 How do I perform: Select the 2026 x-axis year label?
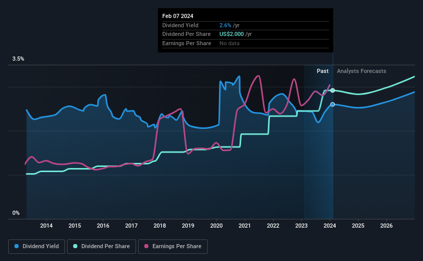coord(386,226)
